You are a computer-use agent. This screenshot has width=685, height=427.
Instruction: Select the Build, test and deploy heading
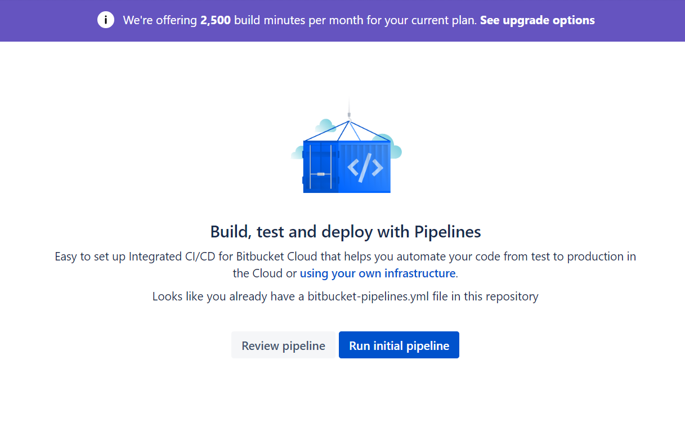coord(346,232)
